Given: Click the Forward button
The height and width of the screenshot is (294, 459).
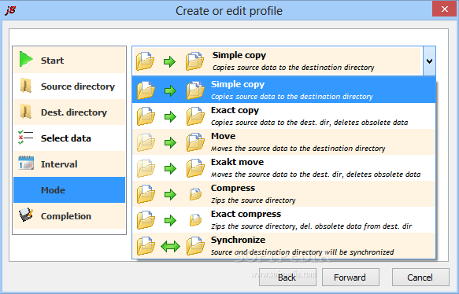Looking at the screenshot, I should 350,277.
